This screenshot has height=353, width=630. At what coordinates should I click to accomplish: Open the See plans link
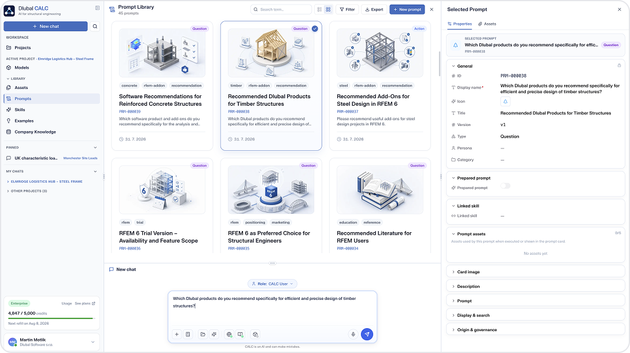[x=85, y=304]
